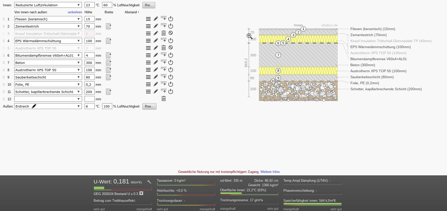
Task: Open hamburger menu for Zementestrich layer
Action: point(148,26)
